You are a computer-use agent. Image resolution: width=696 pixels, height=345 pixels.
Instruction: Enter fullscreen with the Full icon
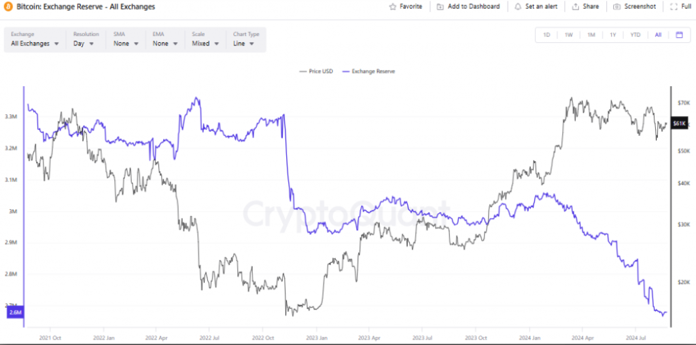tap(674, 7)
